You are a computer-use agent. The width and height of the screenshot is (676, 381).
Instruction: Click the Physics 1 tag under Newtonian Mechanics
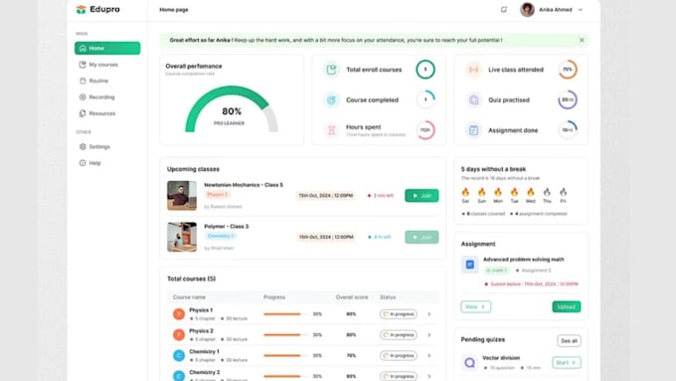pyautogui.click(x=217, y=195)
